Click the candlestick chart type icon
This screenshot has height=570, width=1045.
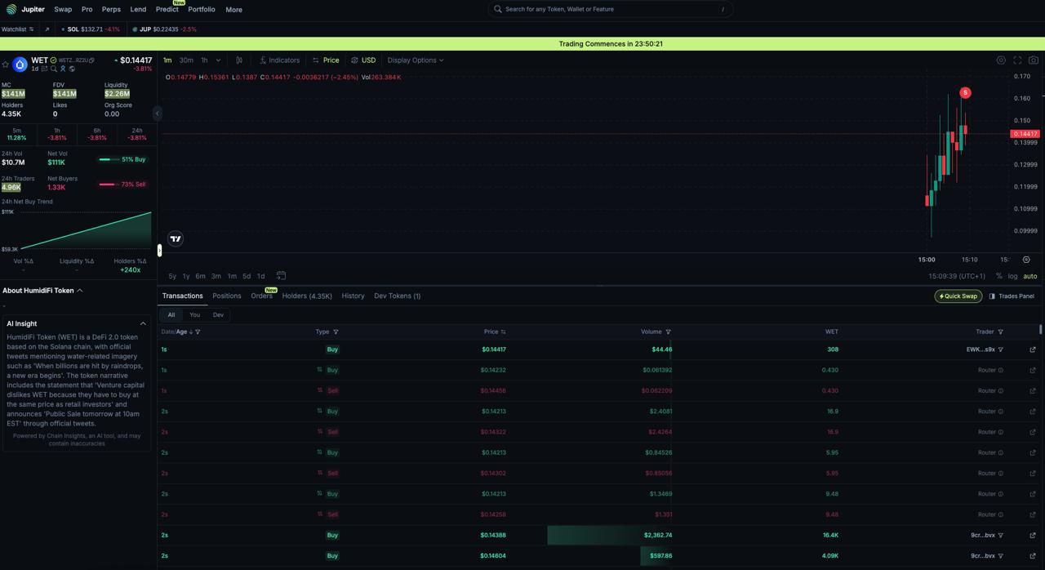[x=239, y=60]
